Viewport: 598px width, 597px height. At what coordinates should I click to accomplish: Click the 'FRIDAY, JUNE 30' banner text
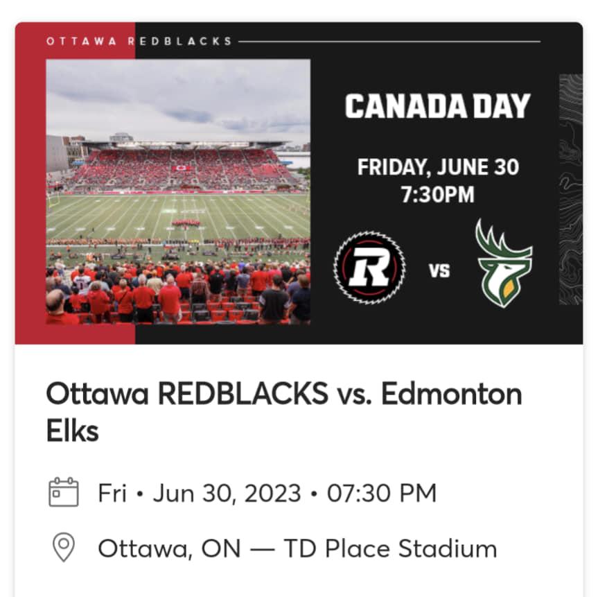(x=438, y=167)
